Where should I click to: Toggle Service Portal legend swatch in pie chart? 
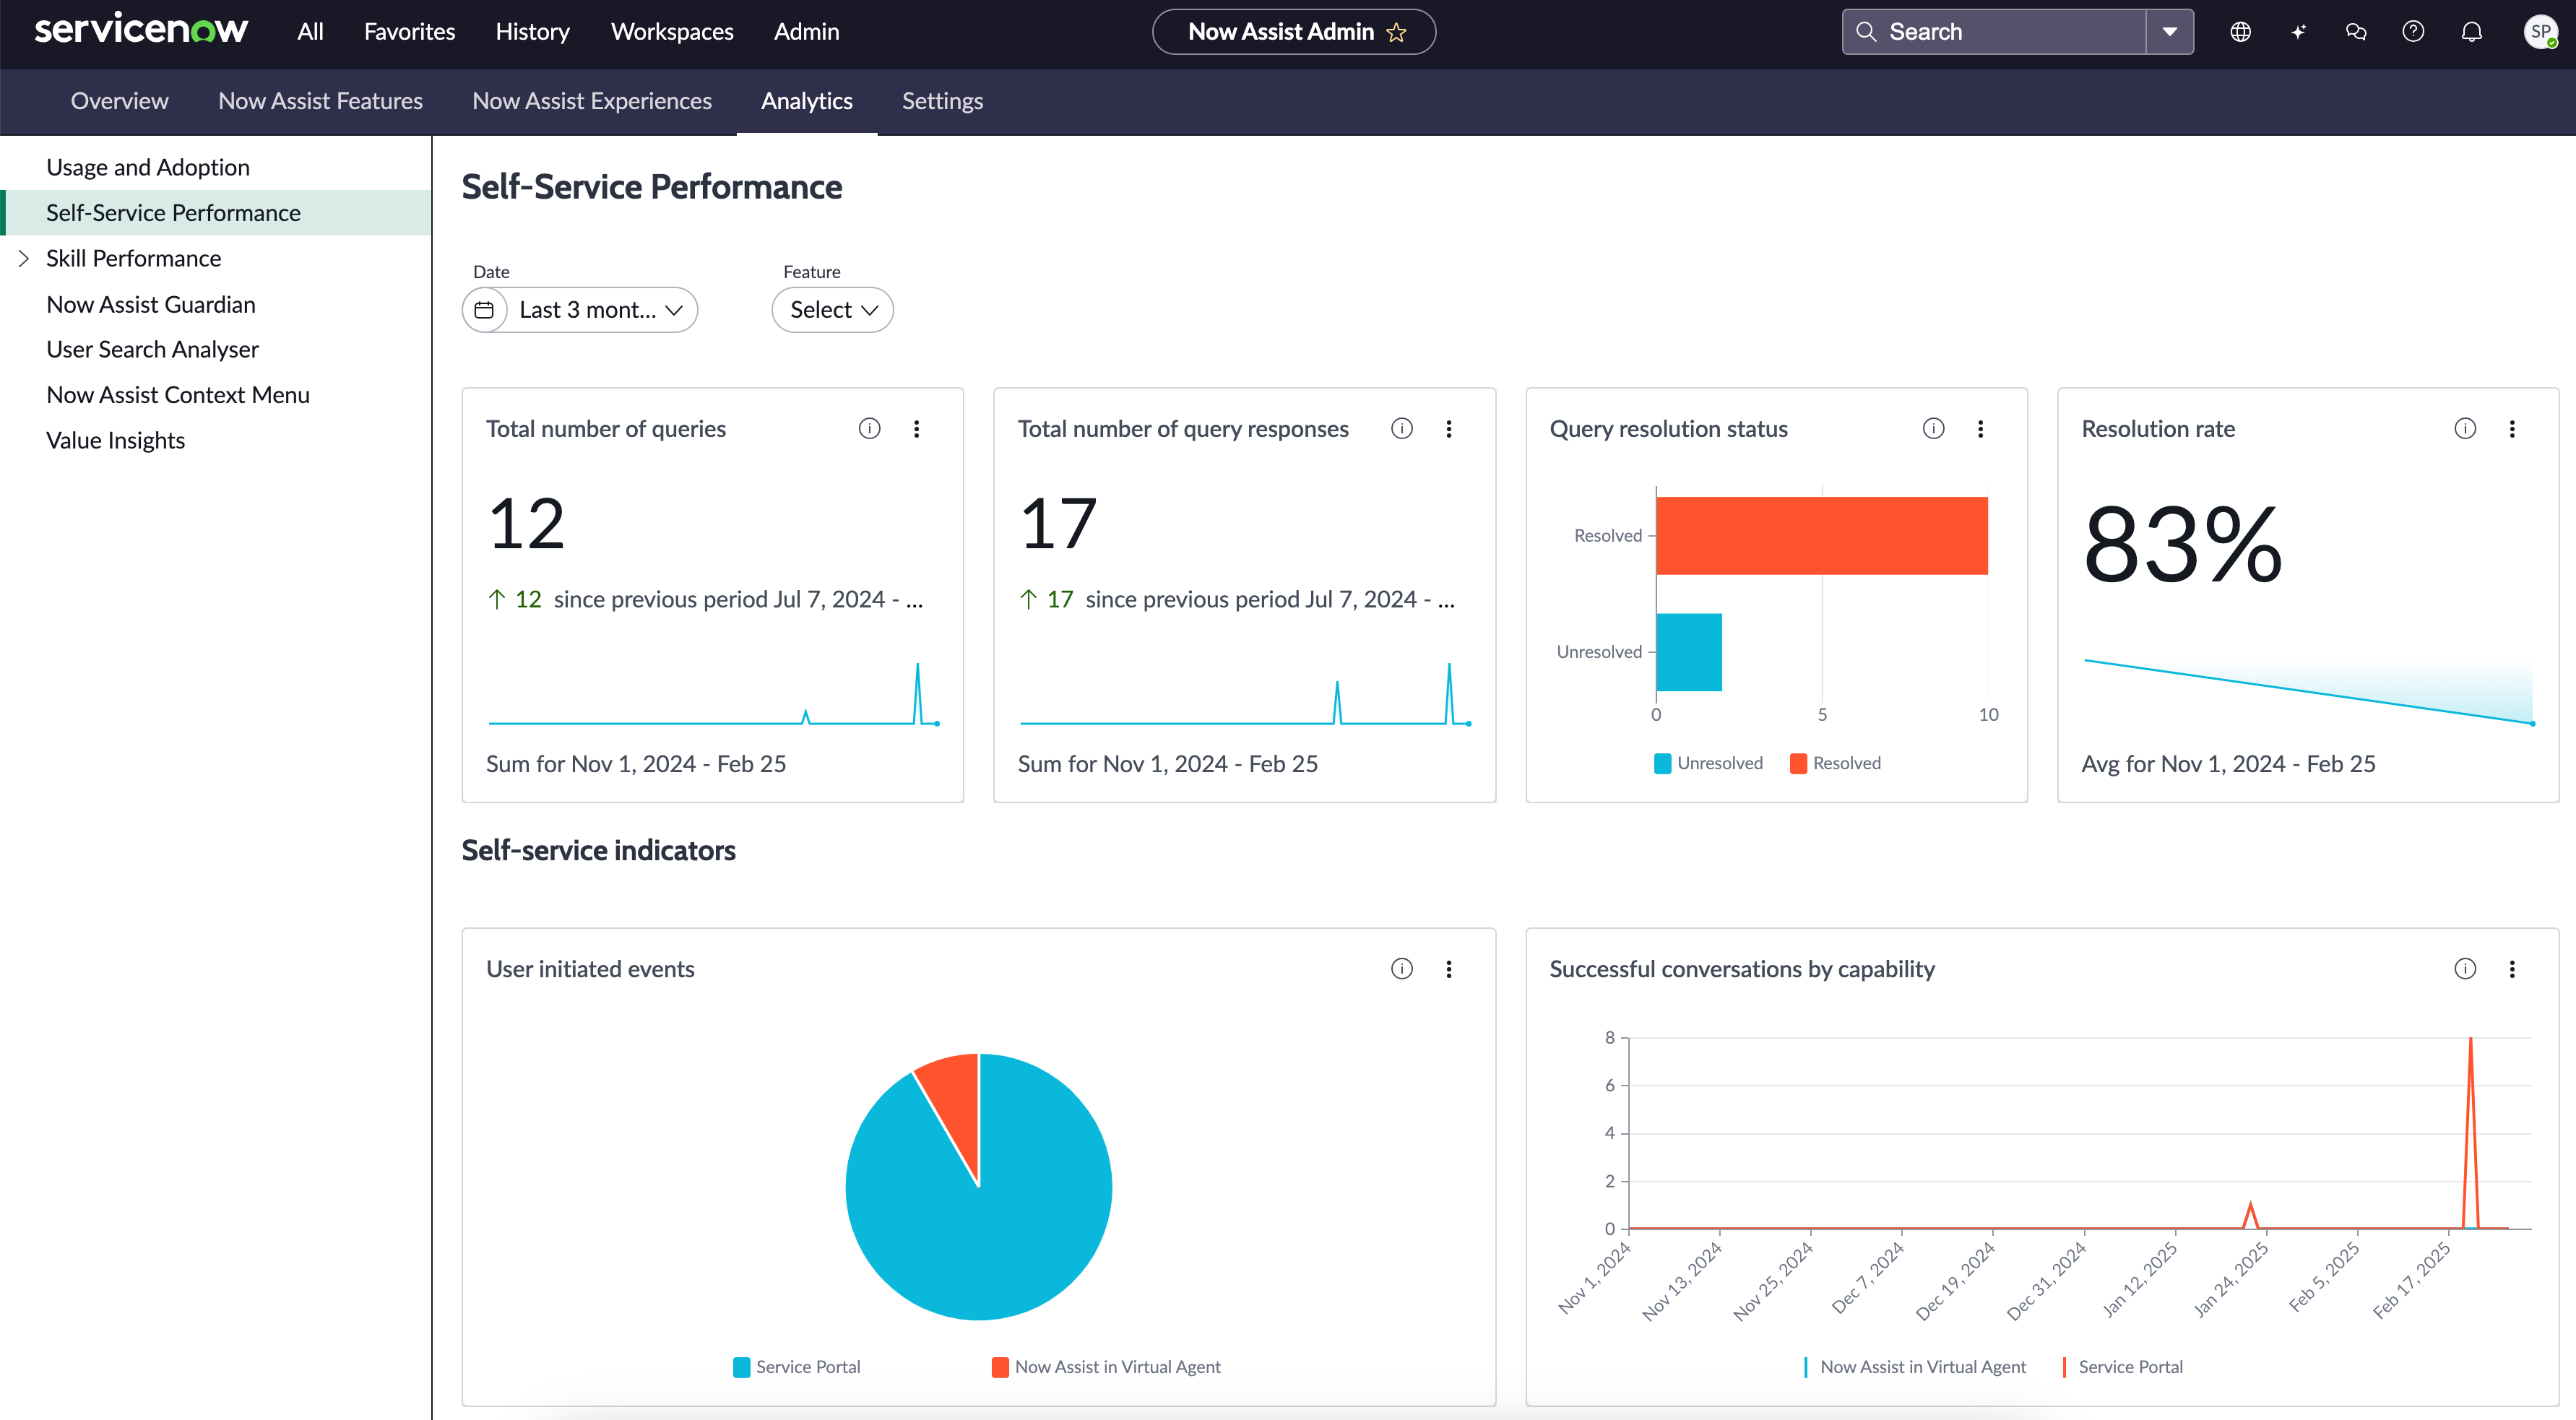click(741, 1367)
